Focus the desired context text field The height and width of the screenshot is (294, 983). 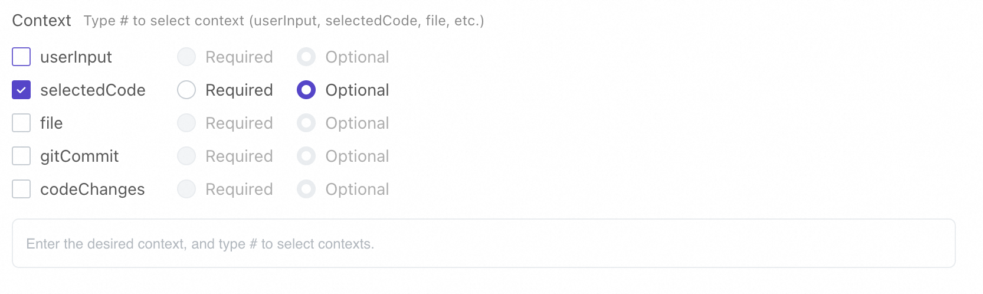[483, 243]
